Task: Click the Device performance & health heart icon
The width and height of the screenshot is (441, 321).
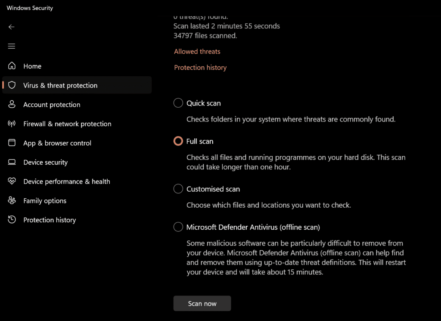Action: coord(11,181)
